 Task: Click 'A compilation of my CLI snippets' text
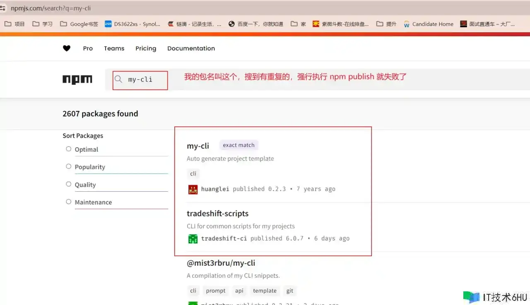233,276
